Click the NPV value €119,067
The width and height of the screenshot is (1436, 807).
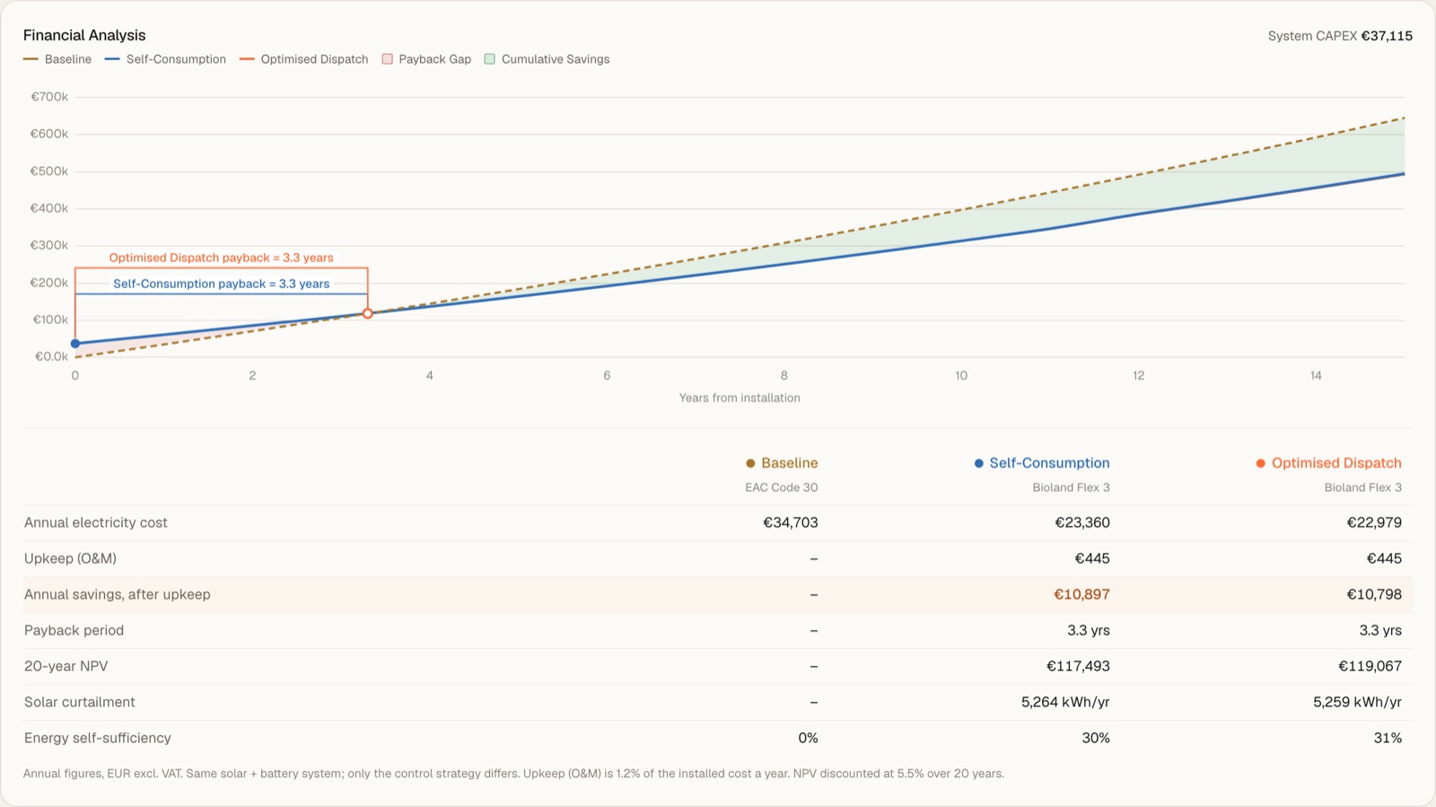(1370, 666)
